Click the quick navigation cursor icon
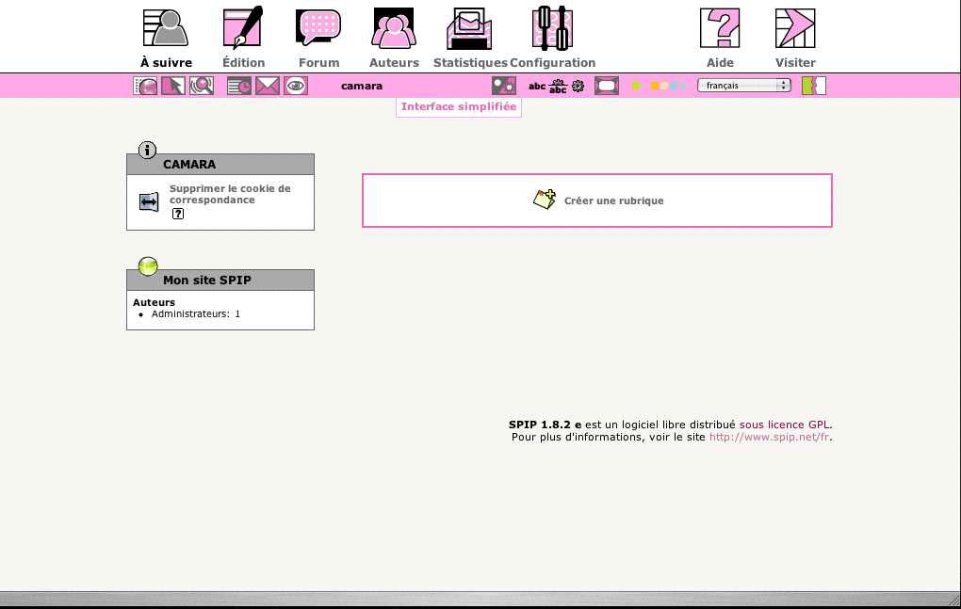The width and height of the screenshot is (961, 609). coord(173,86)
